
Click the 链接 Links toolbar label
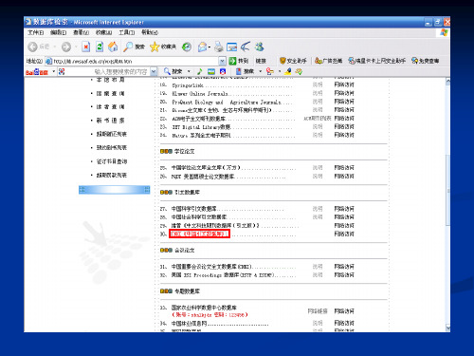[x=261, y=61]
